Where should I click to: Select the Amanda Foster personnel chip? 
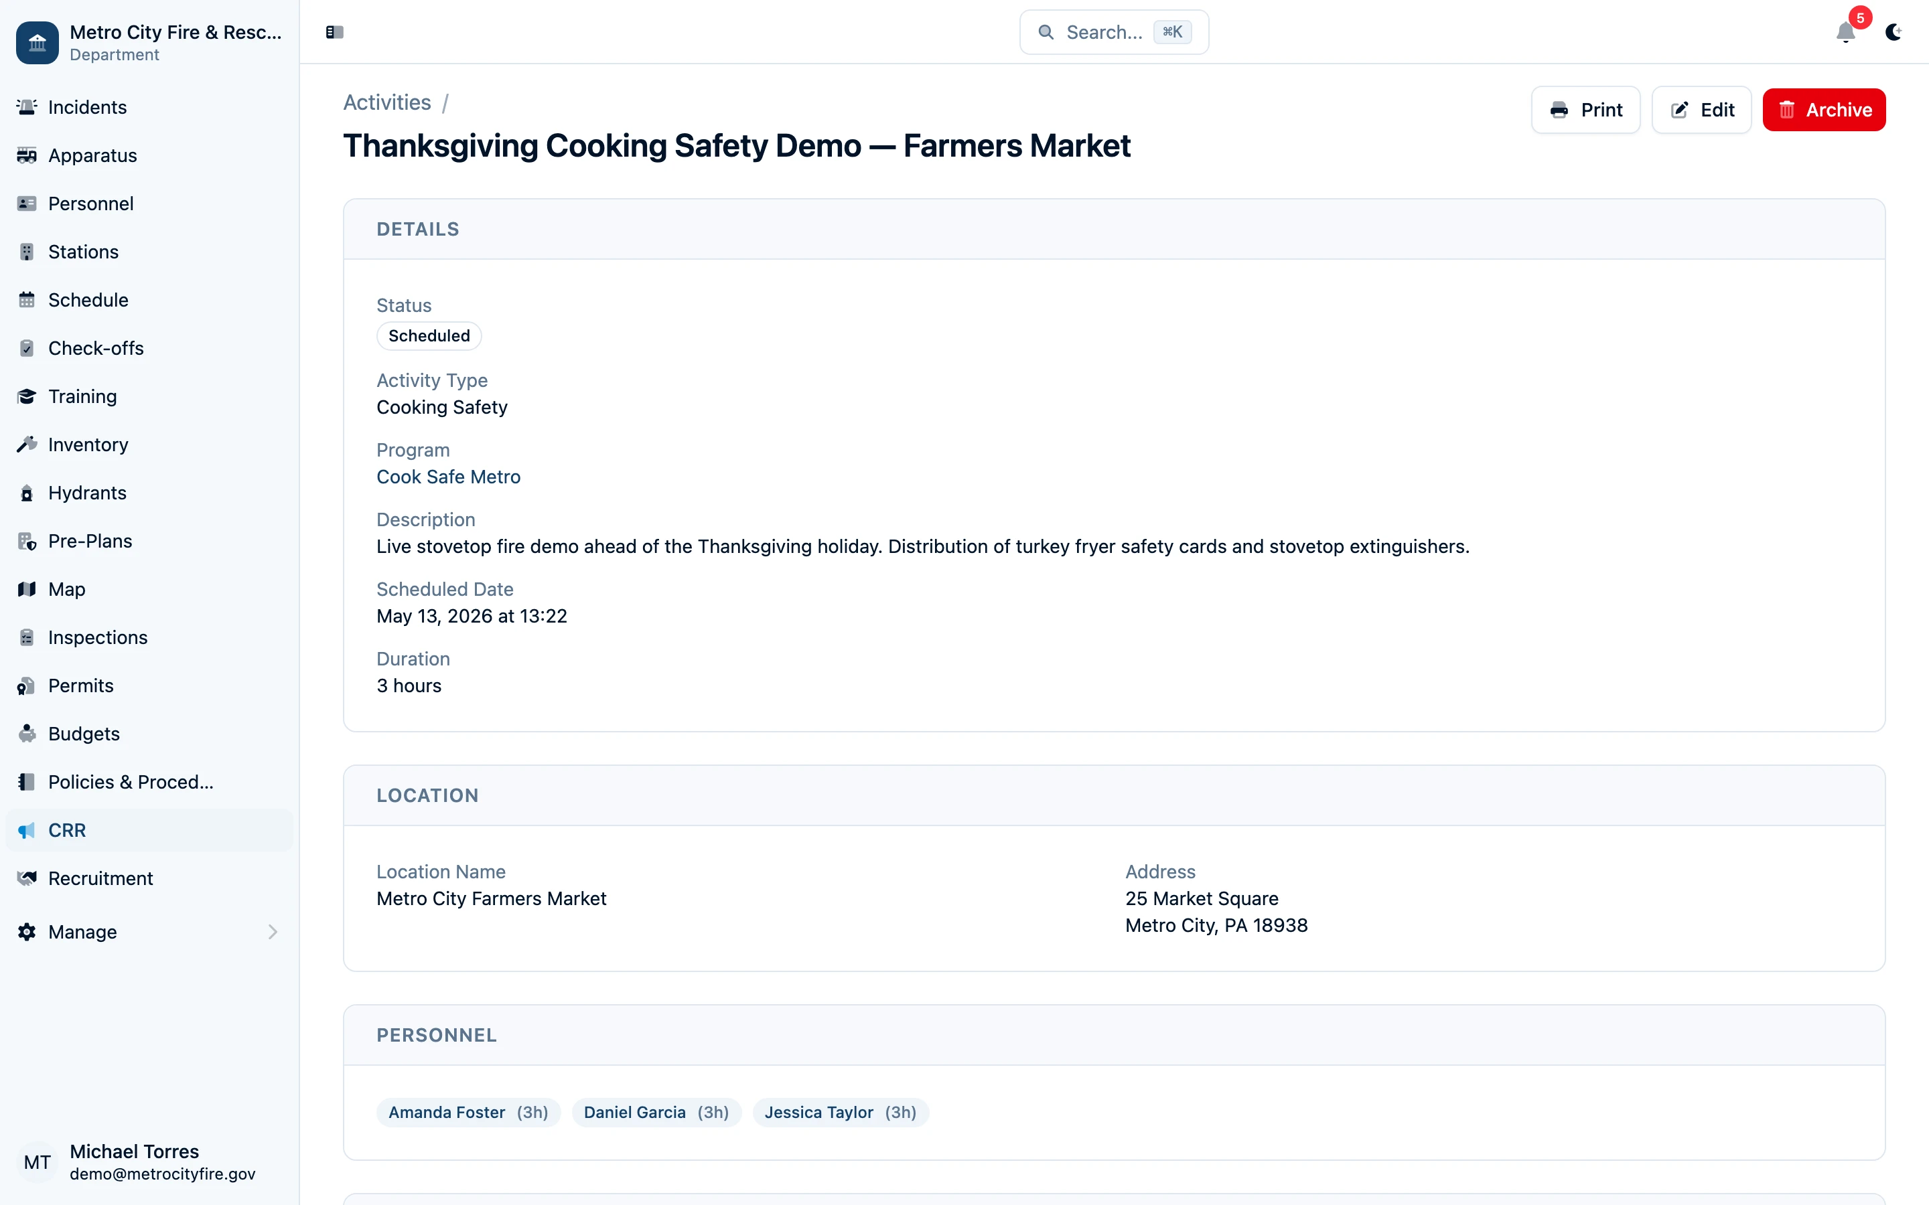click(x=468, y=1112)
